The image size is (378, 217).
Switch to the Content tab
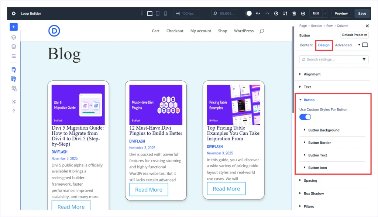[306, 45]
